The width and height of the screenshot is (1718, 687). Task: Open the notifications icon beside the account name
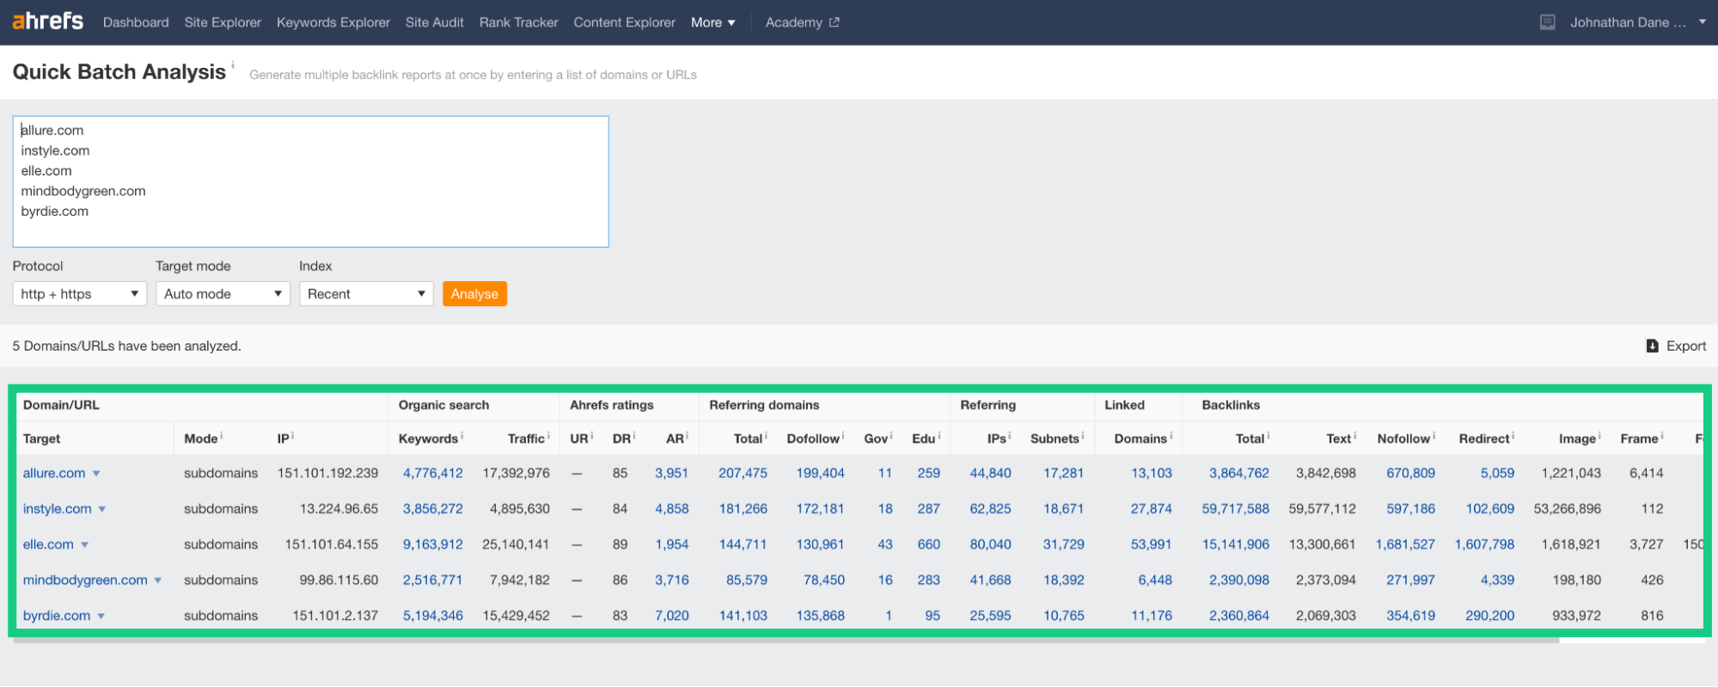1547,22
